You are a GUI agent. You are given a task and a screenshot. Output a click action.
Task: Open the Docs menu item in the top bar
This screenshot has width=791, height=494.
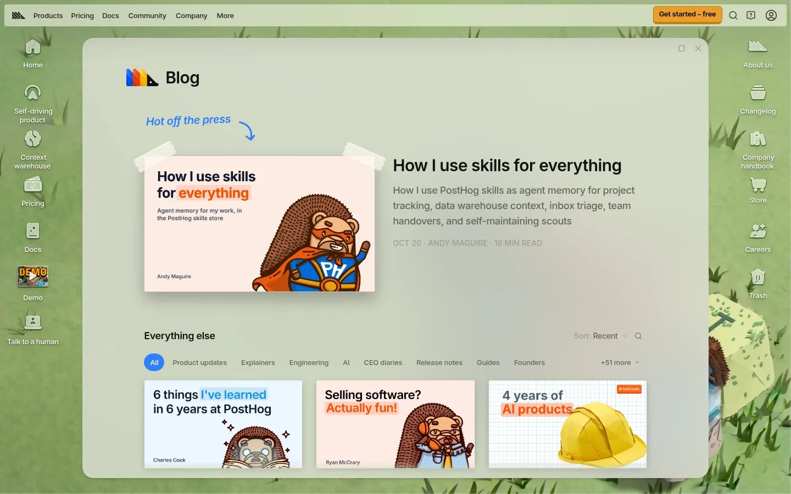pyautogui.click(x=110, y=15)
